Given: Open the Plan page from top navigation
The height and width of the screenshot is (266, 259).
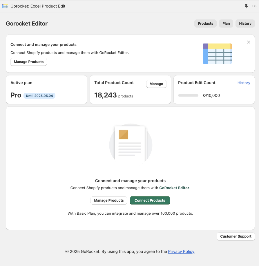Looking at the screenshot, I should tap(226, 23).
